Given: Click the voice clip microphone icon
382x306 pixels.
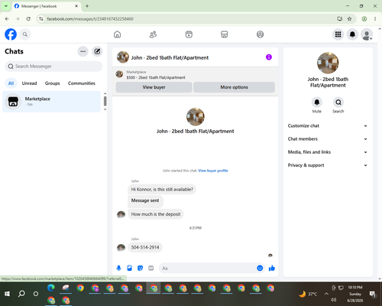Looking at the screenshot, I should pyautogui.click(x=118, y=268).
